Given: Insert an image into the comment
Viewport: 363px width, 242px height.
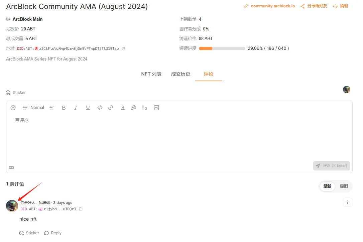Looking at the screenshot, I should 156,108.
